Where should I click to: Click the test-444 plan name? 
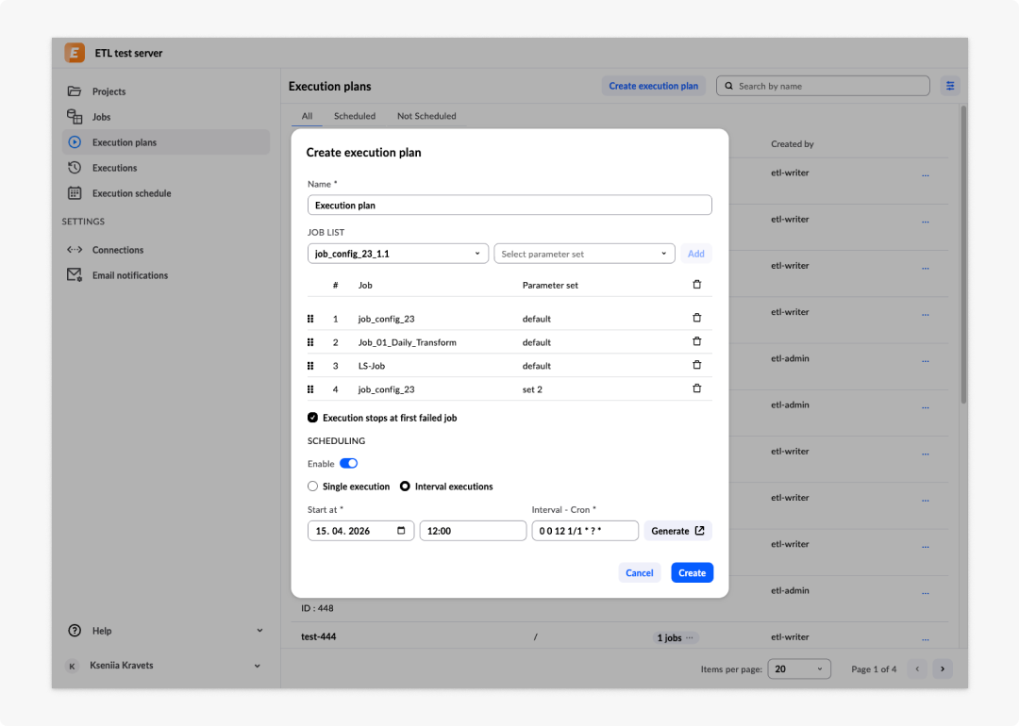319,637
